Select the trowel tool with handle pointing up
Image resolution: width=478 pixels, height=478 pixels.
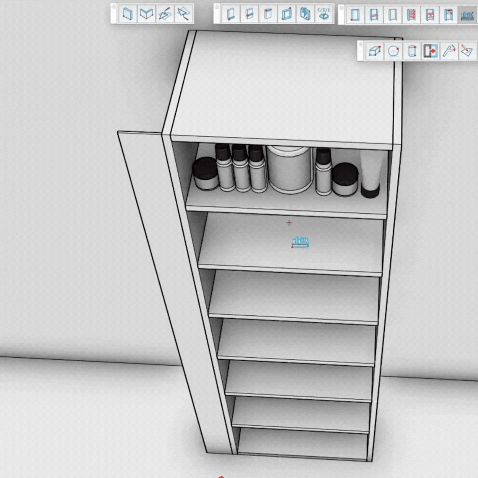tap(165, 14)
